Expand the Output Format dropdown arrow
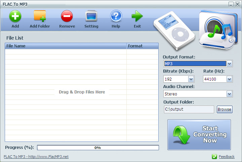The height and width of the screenshot is (162, 242). click(x=229, y=64)
